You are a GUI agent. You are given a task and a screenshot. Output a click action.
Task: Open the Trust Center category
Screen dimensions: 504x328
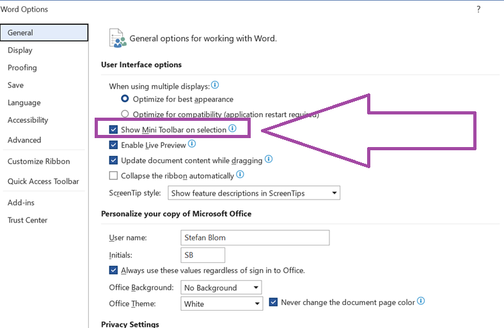tap(28, 220)
